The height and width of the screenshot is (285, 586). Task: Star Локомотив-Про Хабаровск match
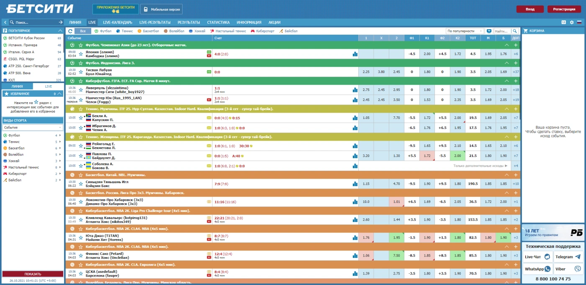pyautogui.click(x=81, y=202)
